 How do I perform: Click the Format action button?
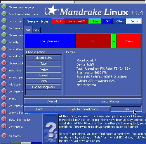point(44,75)
